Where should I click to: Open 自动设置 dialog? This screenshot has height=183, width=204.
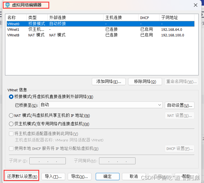point(180,105)
